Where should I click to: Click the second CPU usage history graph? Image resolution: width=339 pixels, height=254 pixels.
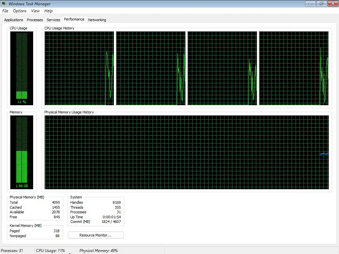tap(151, 68)
